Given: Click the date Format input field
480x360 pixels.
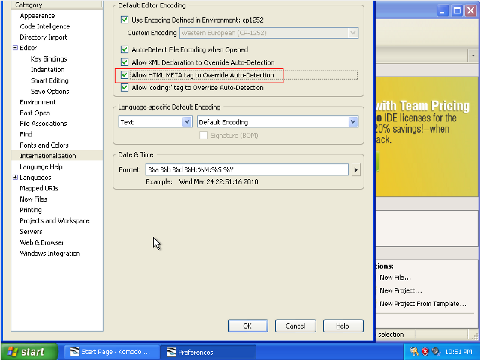Looking at the screenshot, I should tap(247, 170).
